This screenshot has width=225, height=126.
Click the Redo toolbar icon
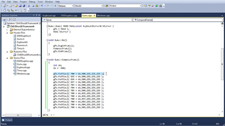click(x=48, y=6)
